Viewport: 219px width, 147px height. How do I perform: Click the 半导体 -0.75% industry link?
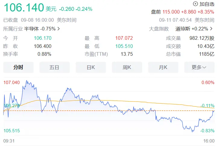click(x=40, y=29)
